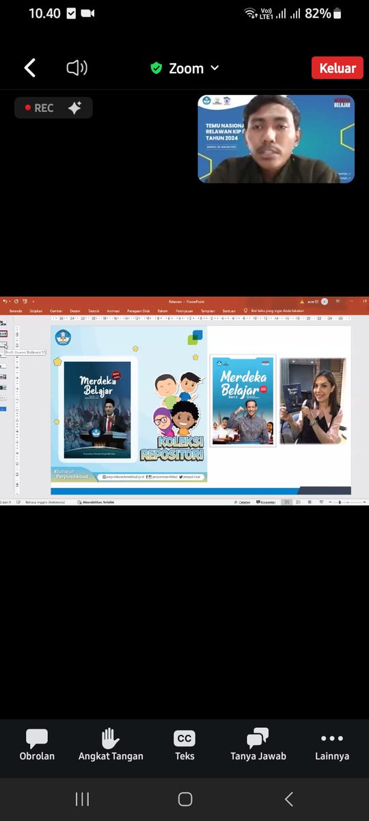369x821 pixels.
Task: Open the Rekam ribbon tab
Action: point(163,311)
